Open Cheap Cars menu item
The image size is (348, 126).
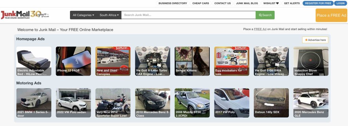point(201,3)
